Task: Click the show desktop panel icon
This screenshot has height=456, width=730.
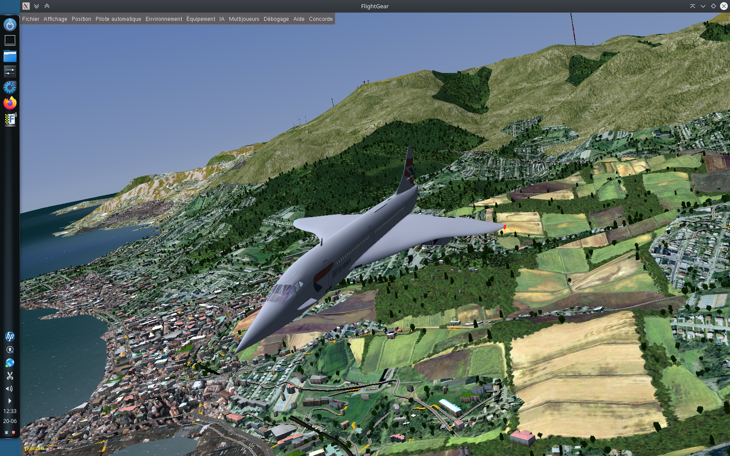Action: pos(10,40)
